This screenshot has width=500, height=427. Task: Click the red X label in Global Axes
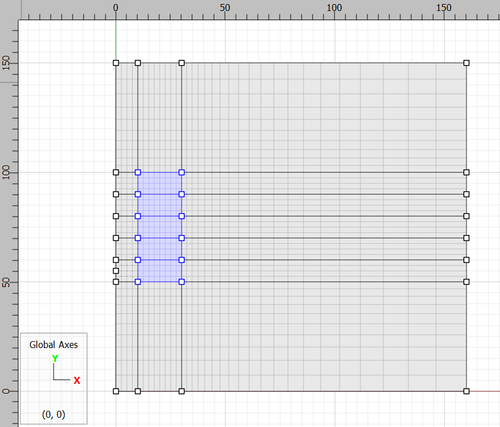(x=77, y=380)
